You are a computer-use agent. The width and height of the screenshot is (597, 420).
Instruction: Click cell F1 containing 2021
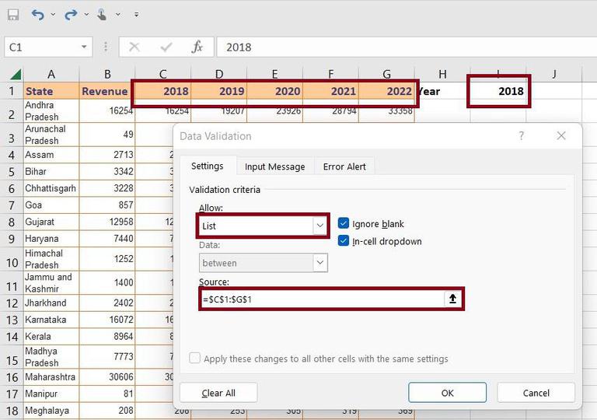[x=330, y=91]
